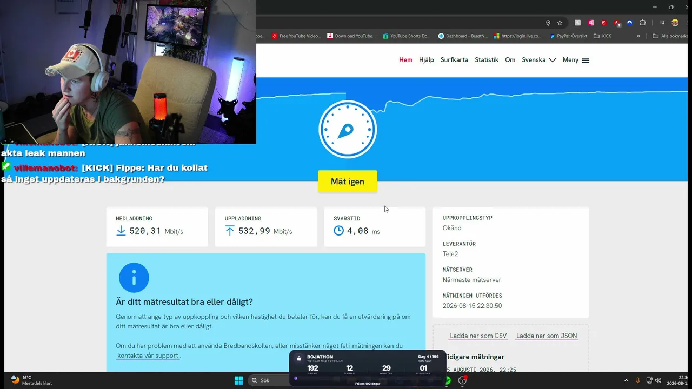Open the Meny hamburger menu
This screenshot has height=389, width=692.
click(x=576, y=60)
